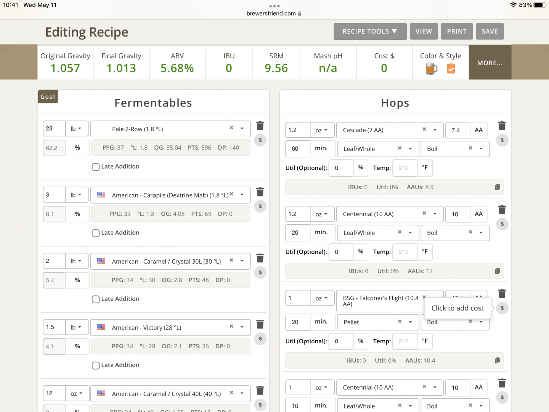The width and height of the screenshot is (549, 412).
Task: Click the dollar cost icon for Carapils malt
Action: (260, 206)
